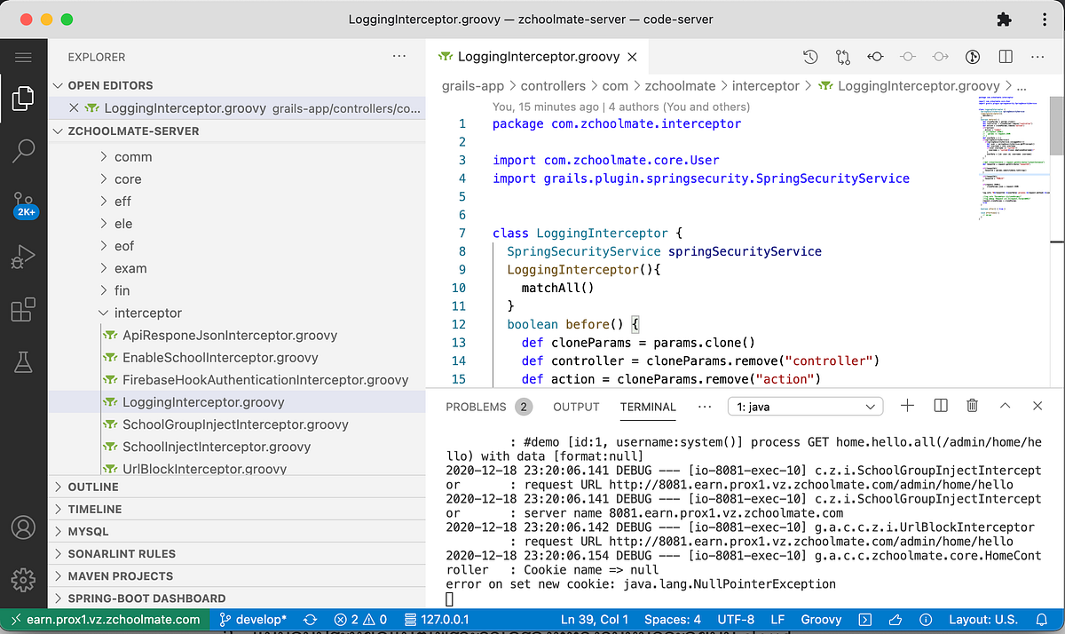Open the Testing beaker view

point(23,361)
